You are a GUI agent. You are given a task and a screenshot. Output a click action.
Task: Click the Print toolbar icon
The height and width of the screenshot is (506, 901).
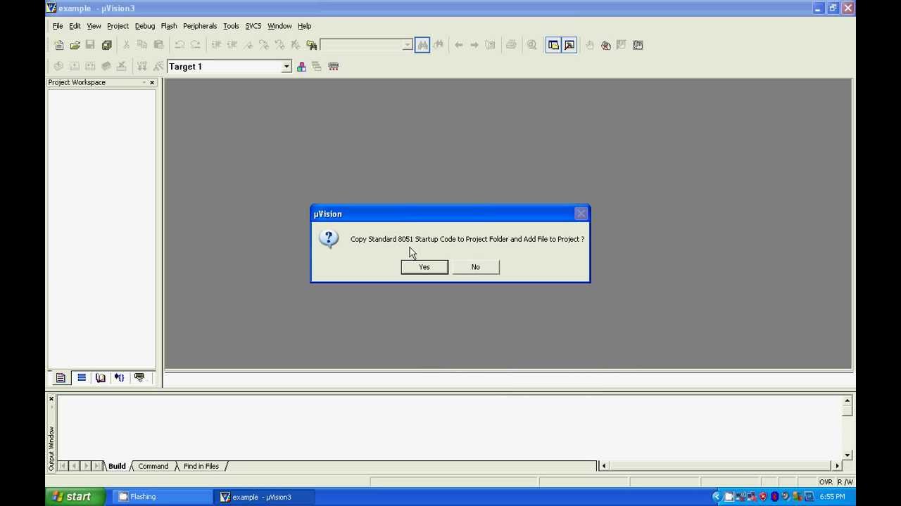[511, 45]
